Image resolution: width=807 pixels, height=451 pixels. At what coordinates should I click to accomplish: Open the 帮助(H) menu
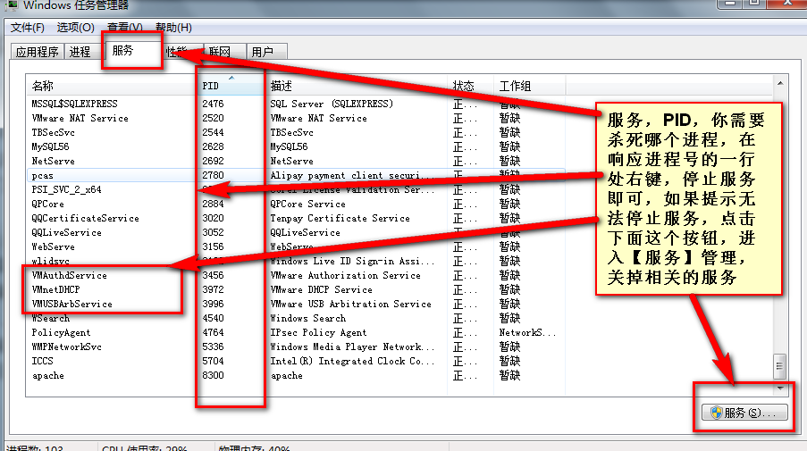[173, 28]
